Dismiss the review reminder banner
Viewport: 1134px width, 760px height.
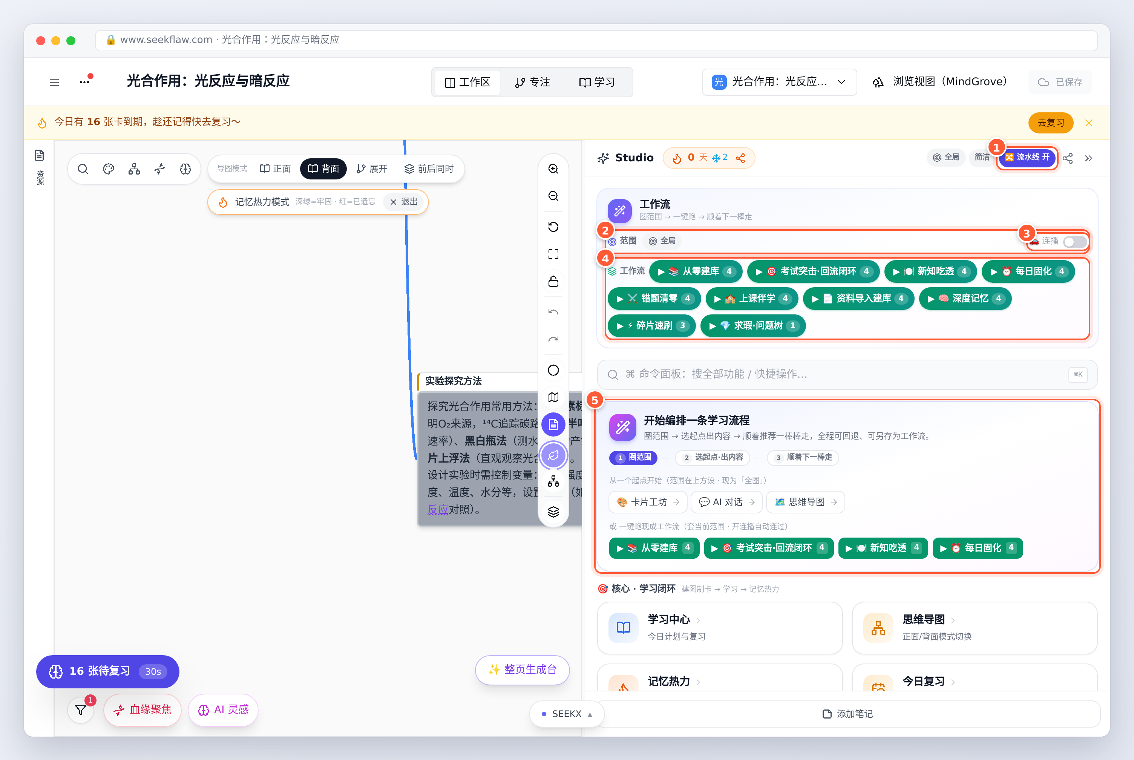[x=1089, y=123]
